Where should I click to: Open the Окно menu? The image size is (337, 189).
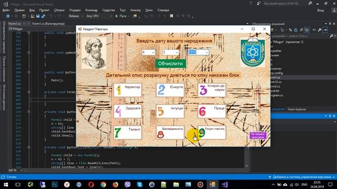coord(149,10)
